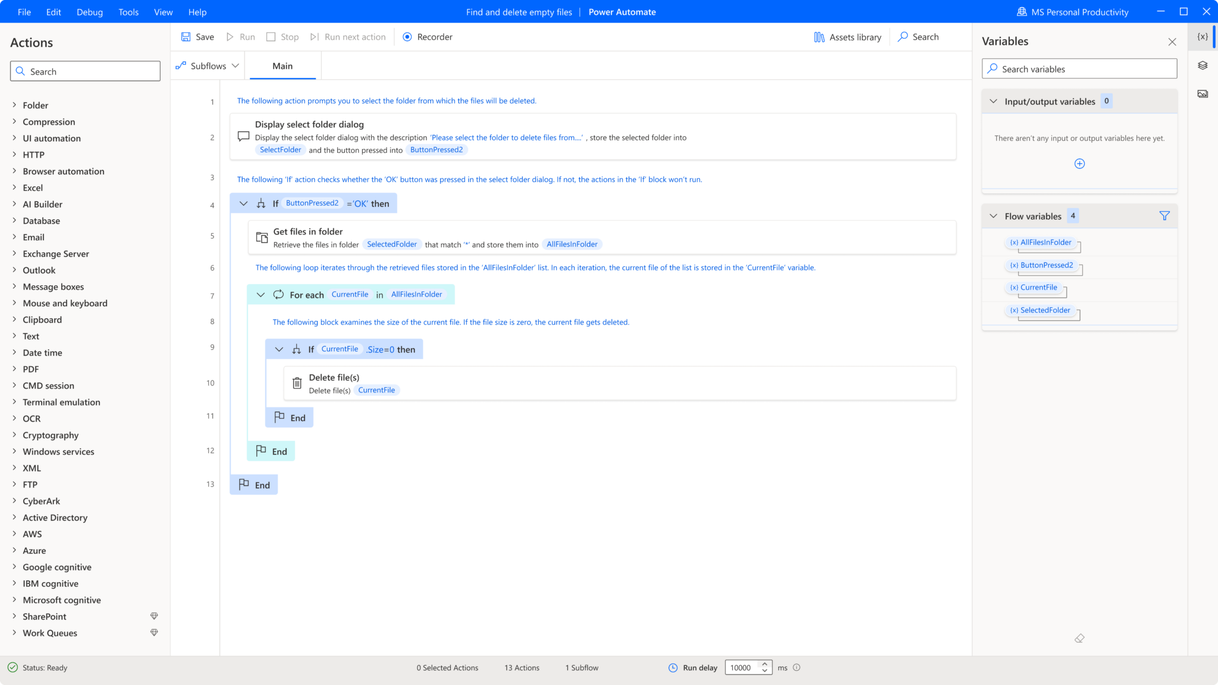Add a new input/output variable with plus button
1218x685 pixels.
pos(1079,164)
